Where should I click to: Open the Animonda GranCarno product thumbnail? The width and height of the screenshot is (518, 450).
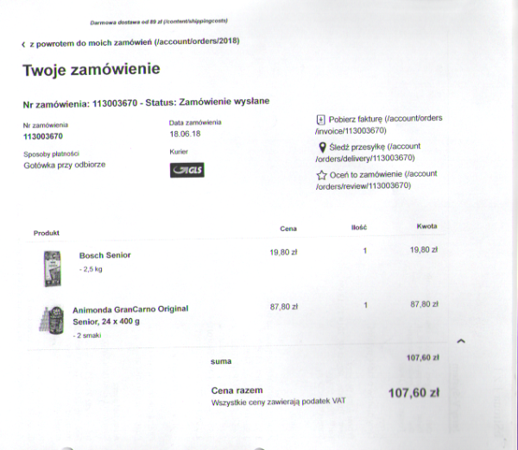(52, 321)
